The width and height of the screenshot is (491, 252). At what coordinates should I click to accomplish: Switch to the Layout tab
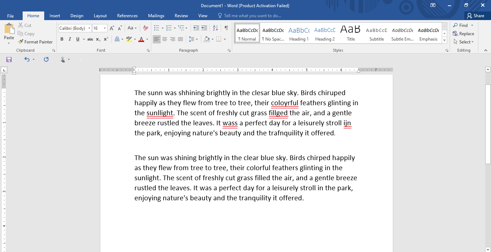click(x=100, y=16)
